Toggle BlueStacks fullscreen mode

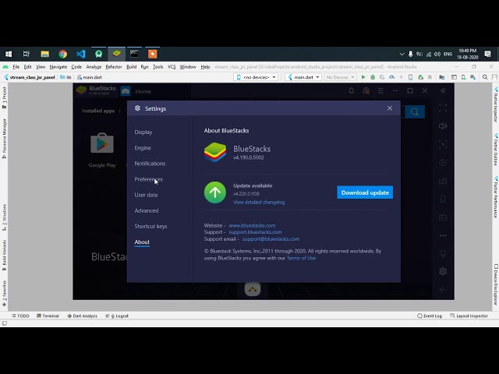pyautogui.click(x=443, y=108)
